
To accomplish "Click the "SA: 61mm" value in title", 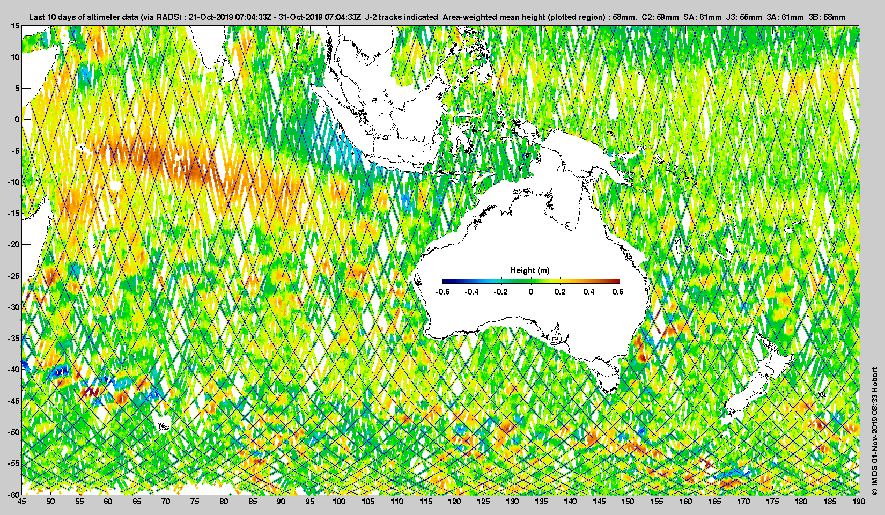I will 703,17.
